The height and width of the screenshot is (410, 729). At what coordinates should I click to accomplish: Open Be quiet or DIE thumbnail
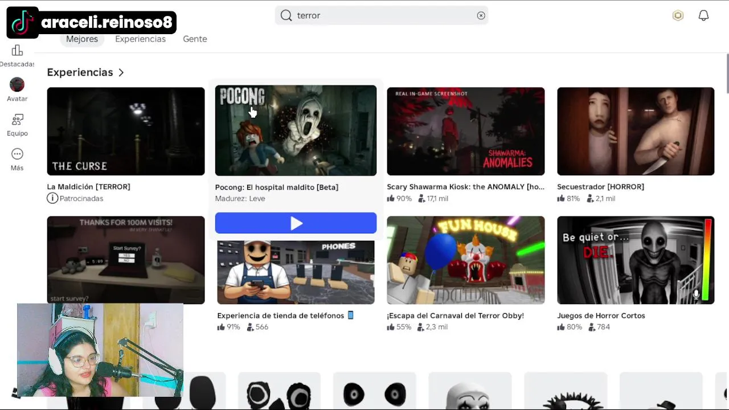636,260
